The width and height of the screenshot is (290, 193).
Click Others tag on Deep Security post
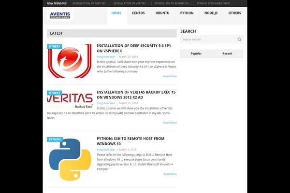point(54,46)
